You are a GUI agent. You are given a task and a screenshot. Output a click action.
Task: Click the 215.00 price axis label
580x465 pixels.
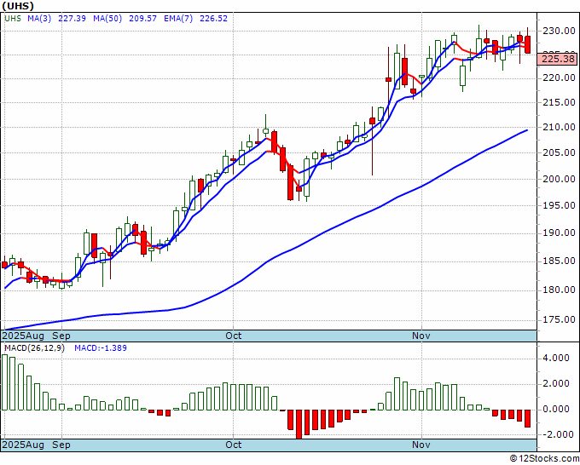pyautogui.click(x=559, y=102)
